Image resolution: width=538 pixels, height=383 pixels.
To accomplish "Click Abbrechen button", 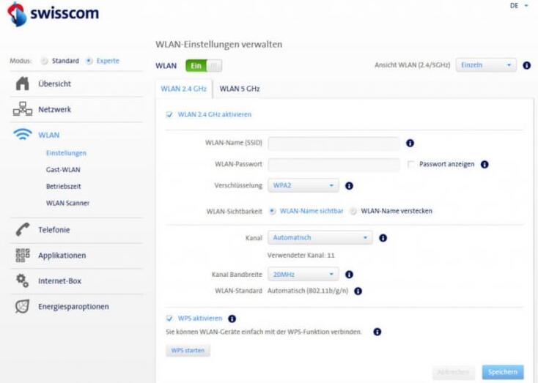I will [453, 372].
